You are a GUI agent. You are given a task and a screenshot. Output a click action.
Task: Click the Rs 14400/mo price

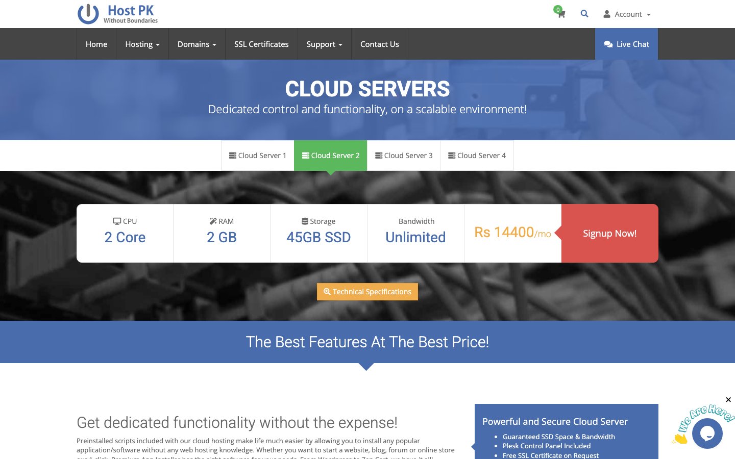[x=512, y=233]
